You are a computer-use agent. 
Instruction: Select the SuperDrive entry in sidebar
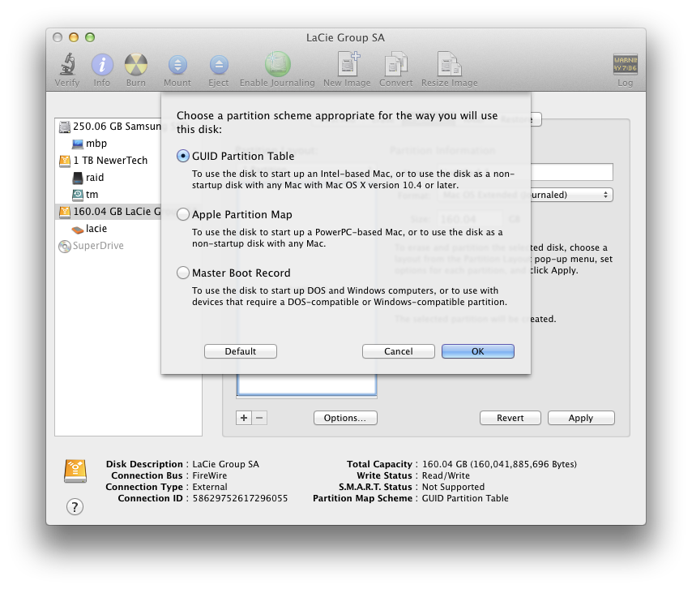(91, 246)
